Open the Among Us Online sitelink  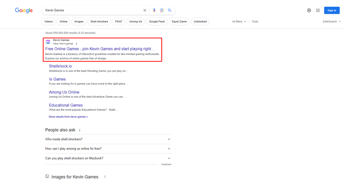tap(64, 92)
